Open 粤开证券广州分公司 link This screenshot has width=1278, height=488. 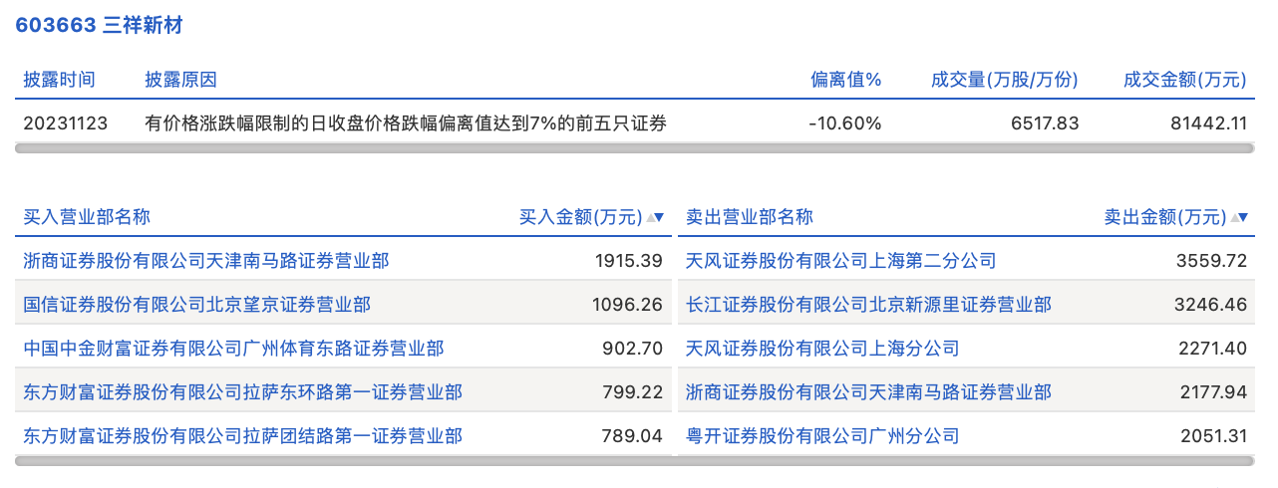(822, 436)
